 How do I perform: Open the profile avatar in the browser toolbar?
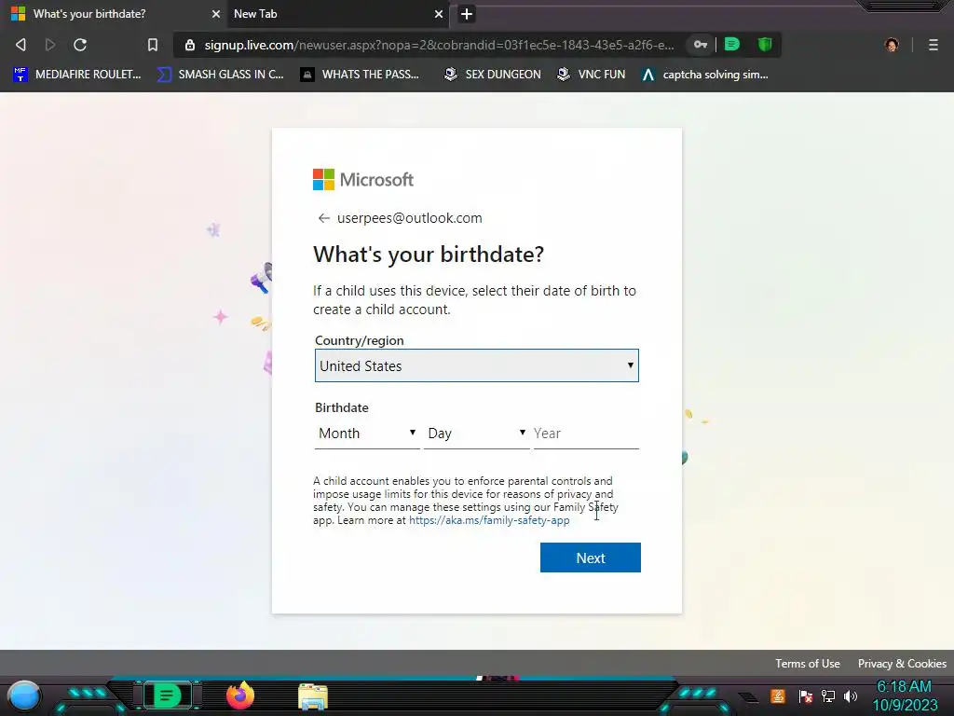[892, 45]
